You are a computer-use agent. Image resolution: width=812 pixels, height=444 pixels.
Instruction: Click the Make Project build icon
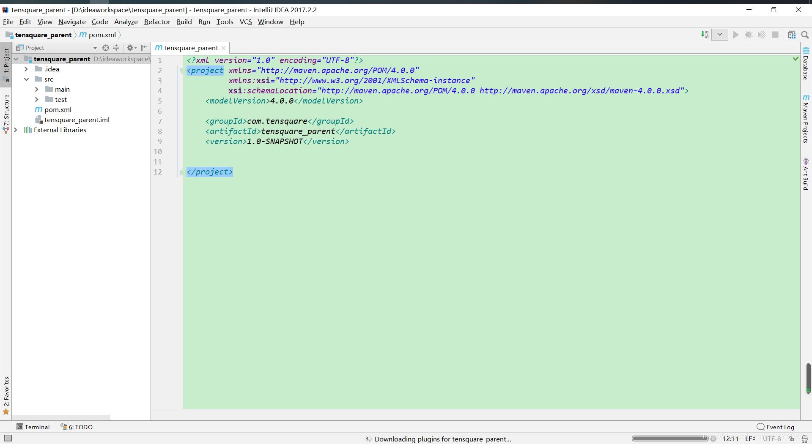coord(705,35)
